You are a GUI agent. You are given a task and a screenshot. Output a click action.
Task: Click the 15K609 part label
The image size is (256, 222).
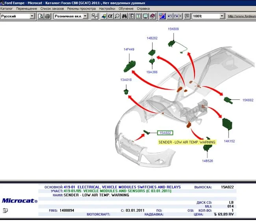click(173, 29)
